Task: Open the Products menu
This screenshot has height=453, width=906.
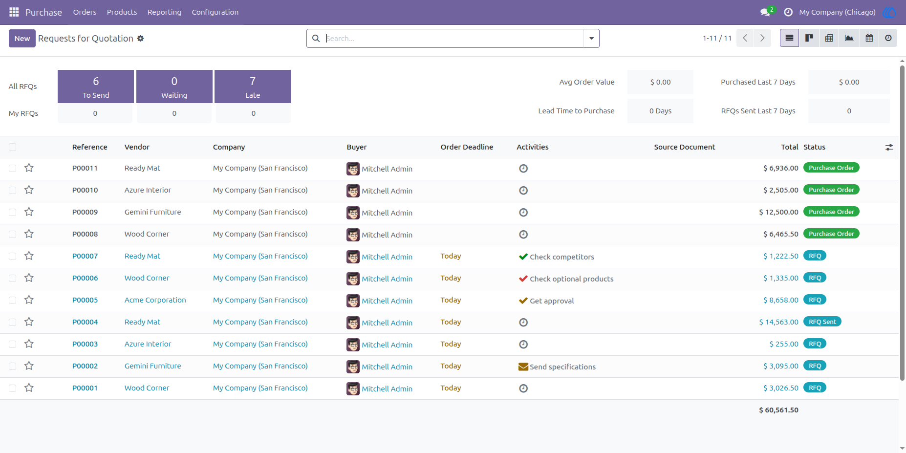Action: 122,12
